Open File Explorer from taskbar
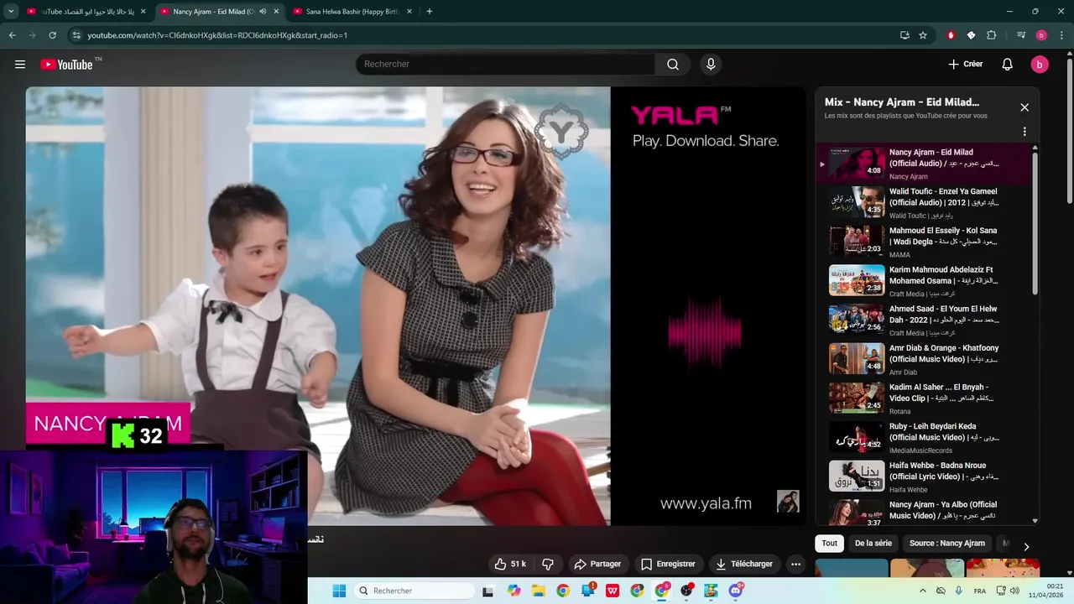This screenshot has width=1074, height=604. point(539,591)
